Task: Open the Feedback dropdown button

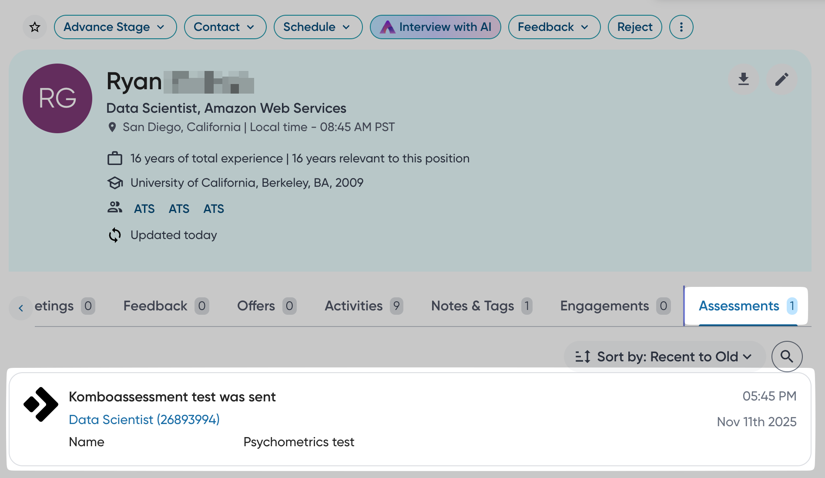Action: tap(554, 27)
